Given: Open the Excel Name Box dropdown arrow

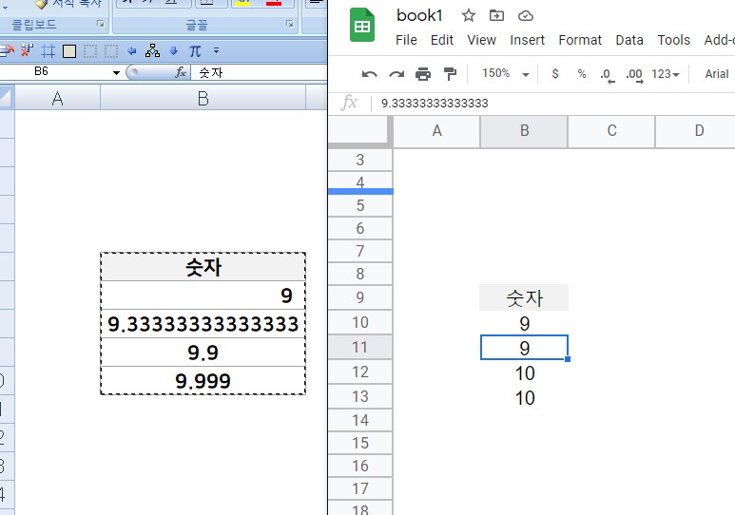Looking at the screenshot, I should [x=116, y=72].
